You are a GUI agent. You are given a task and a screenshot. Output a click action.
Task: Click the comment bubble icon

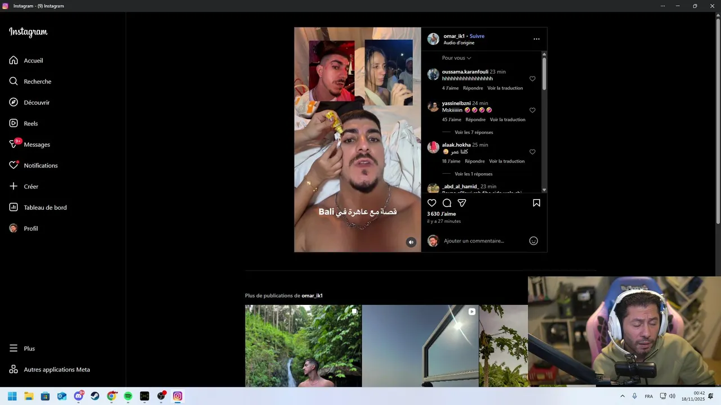tap(447, 203)
